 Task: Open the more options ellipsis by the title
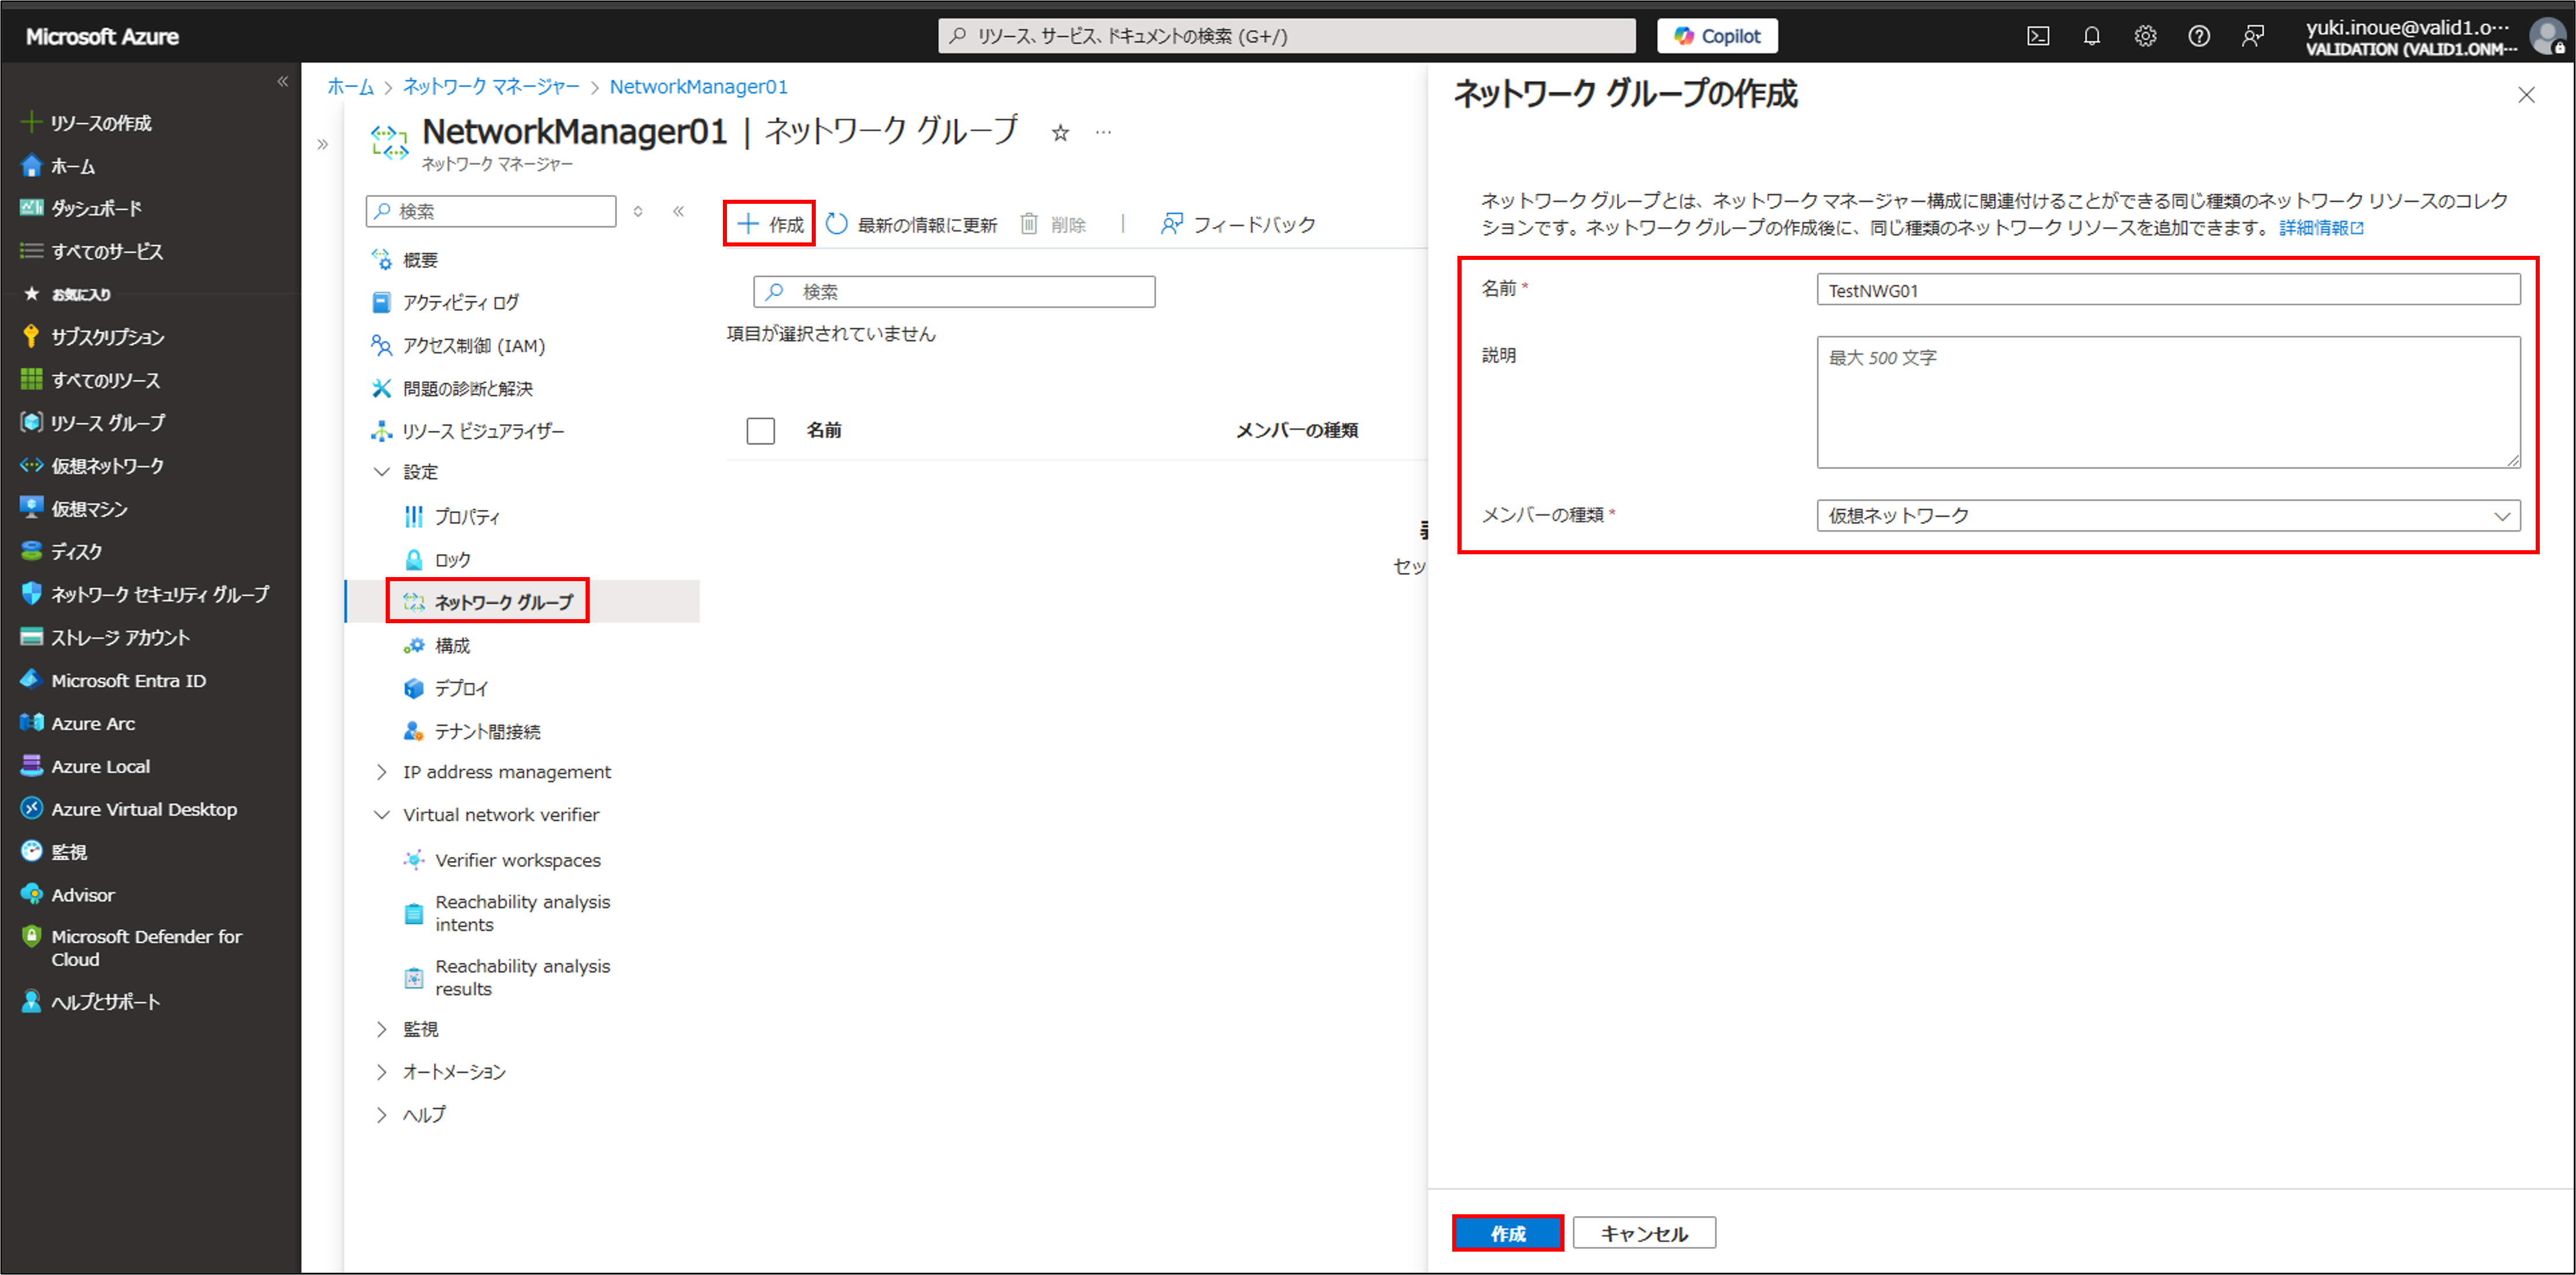tap(1103, 132)
